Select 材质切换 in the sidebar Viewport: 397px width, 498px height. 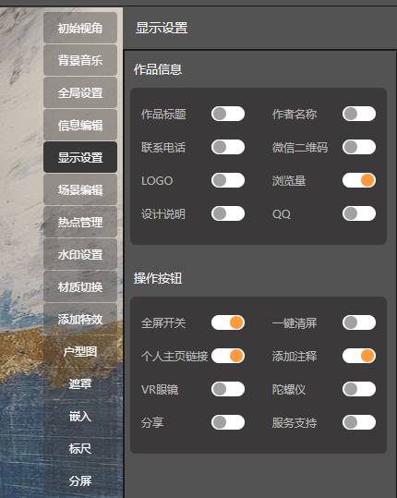tap(80, 286)
